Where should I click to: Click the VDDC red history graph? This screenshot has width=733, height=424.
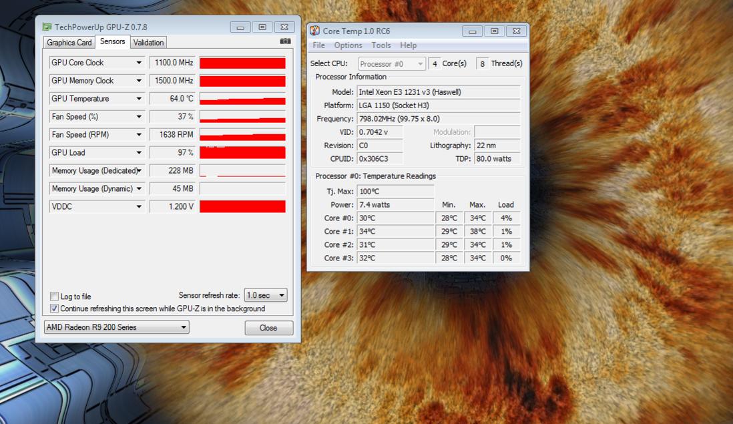pos(242,206)
